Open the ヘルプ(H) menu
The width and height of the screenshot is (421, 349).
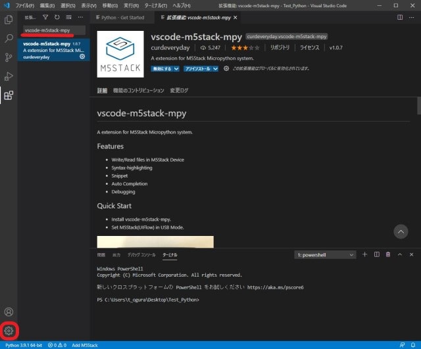tap(182, 5)
